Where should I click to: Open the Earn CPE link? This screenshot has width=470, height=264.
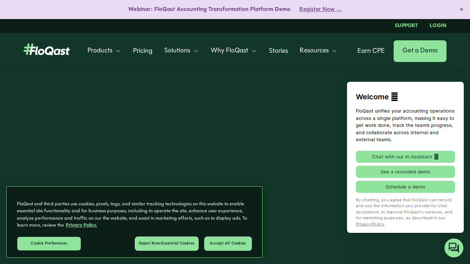tap(371, 51)
